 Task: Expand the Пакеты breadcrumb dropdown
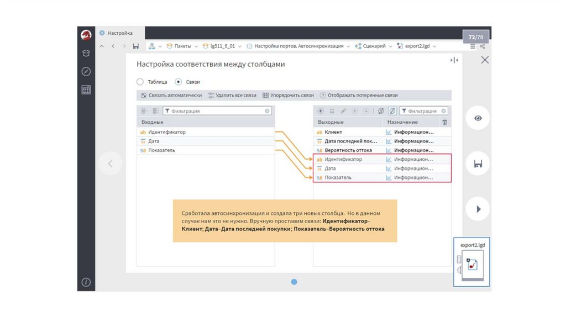click(x=196, y=46)
